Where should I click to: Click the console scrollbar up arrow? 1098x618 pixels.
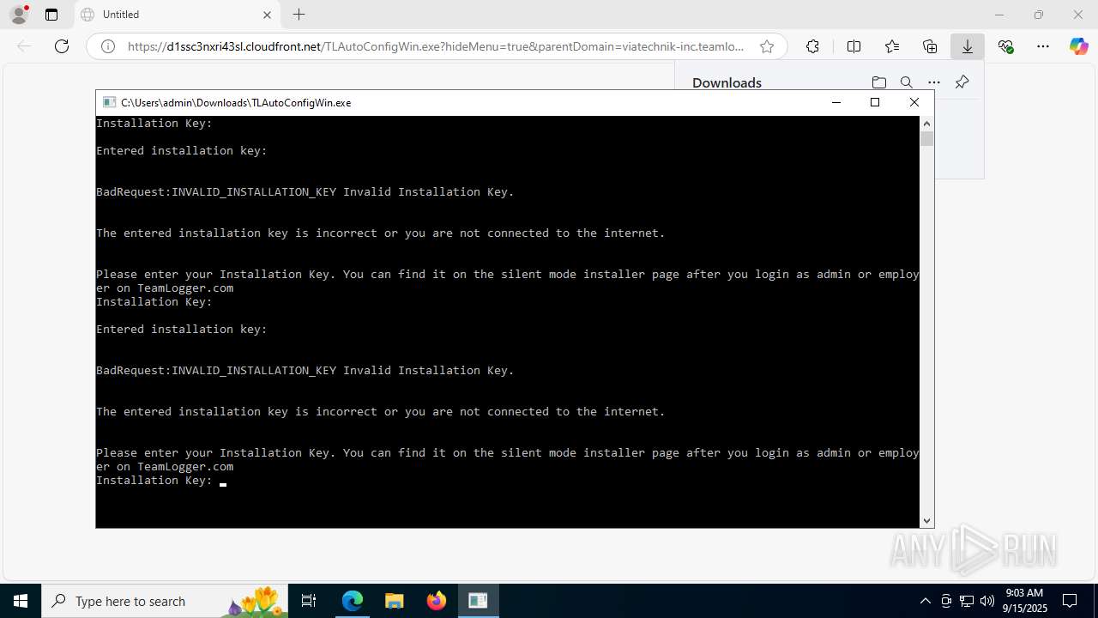[926, 124]
